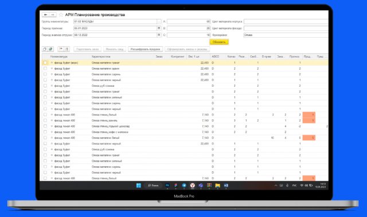Select orange cell with 5 in металлик белый row
Screen dimensions: 367x217
(309, 138)
